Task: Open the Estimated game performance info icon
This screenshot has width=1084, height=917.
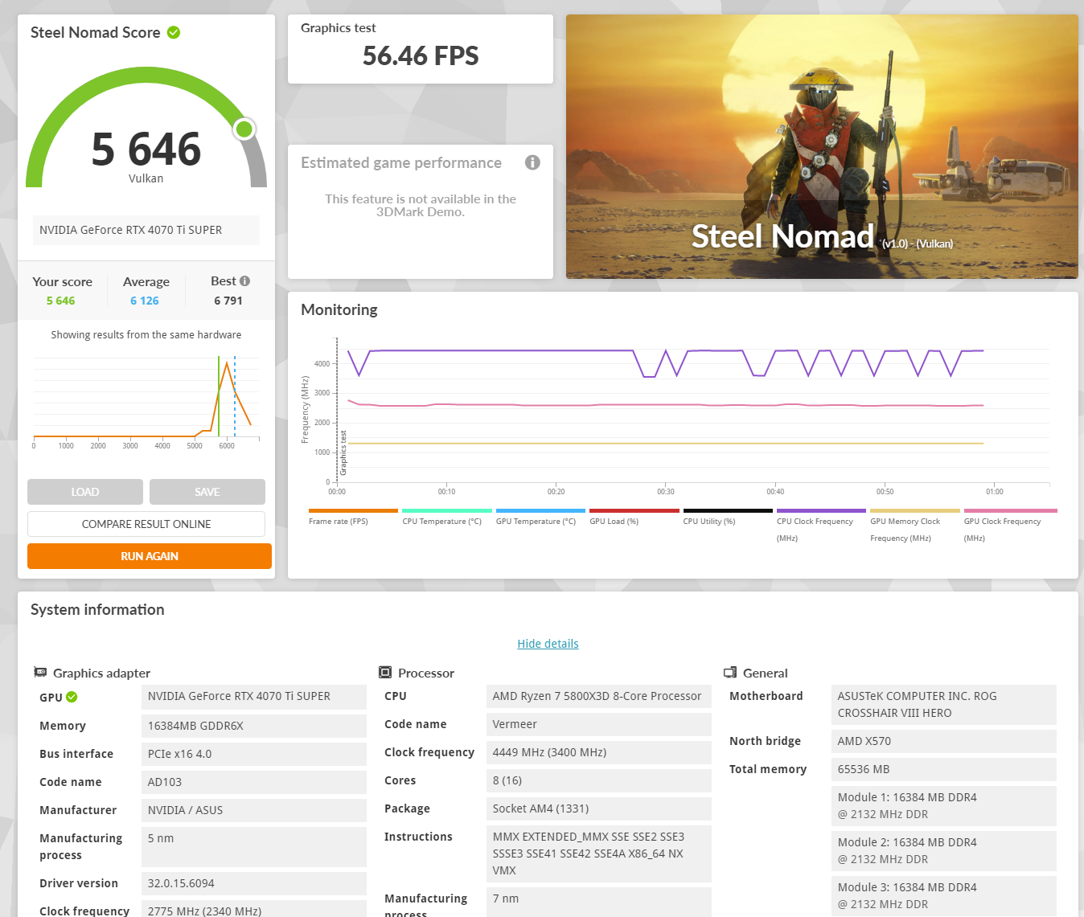Action: click(532, 162)
